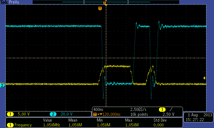
Task: Click the trigger T marker in record bar
Action: pyautogui.click(x=105, y=3)
